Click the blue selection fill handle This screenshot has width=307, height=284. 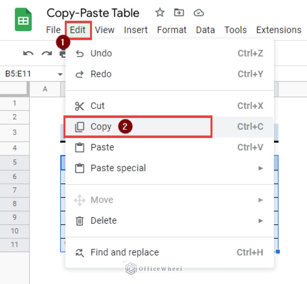[x=278, y=252]
